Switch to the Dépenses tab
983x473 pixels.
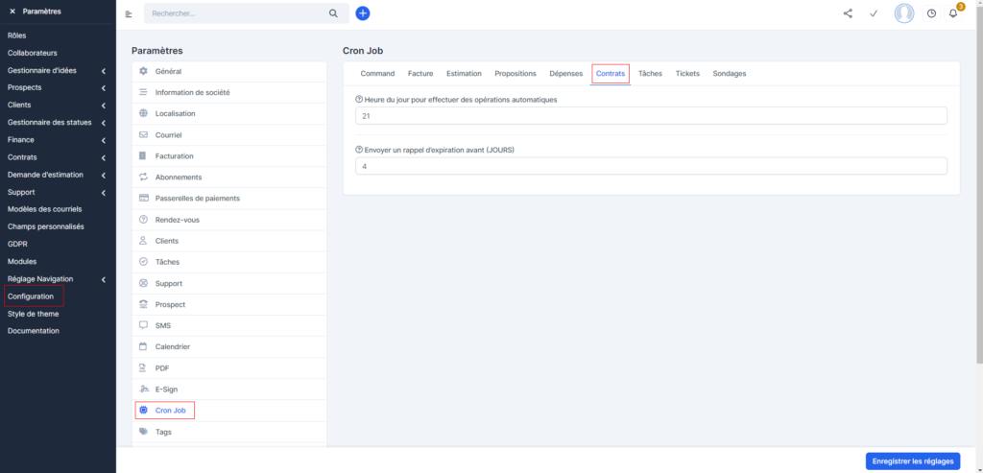tap(566, 73)
